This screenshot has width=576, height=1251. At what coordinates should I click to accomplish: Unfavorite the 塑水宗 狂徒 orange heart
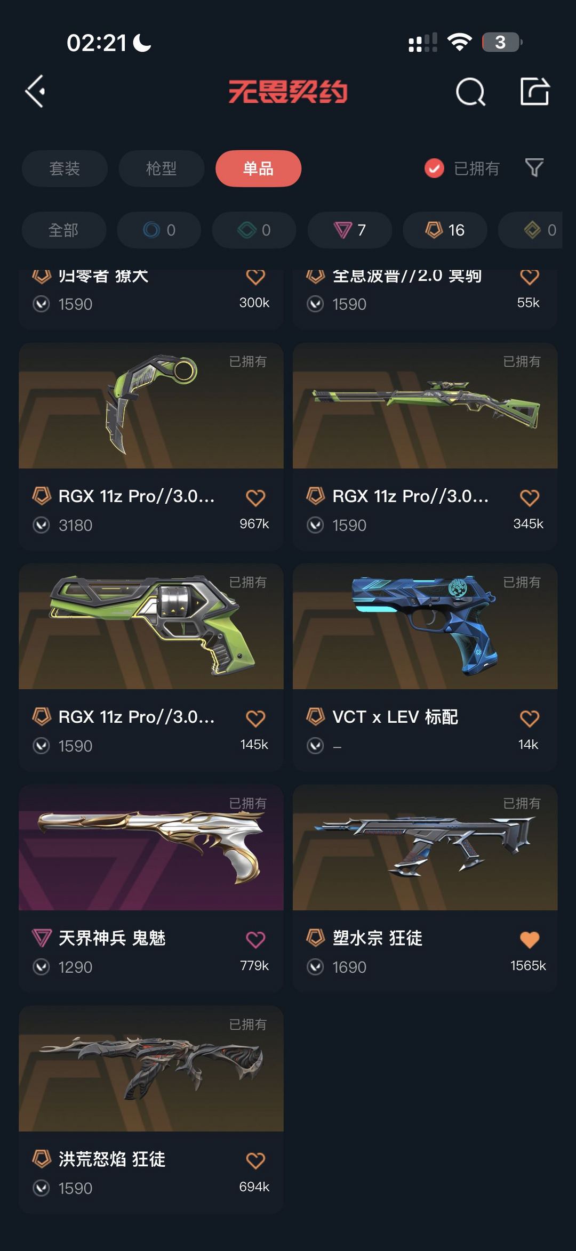click(x=530, y=939)
